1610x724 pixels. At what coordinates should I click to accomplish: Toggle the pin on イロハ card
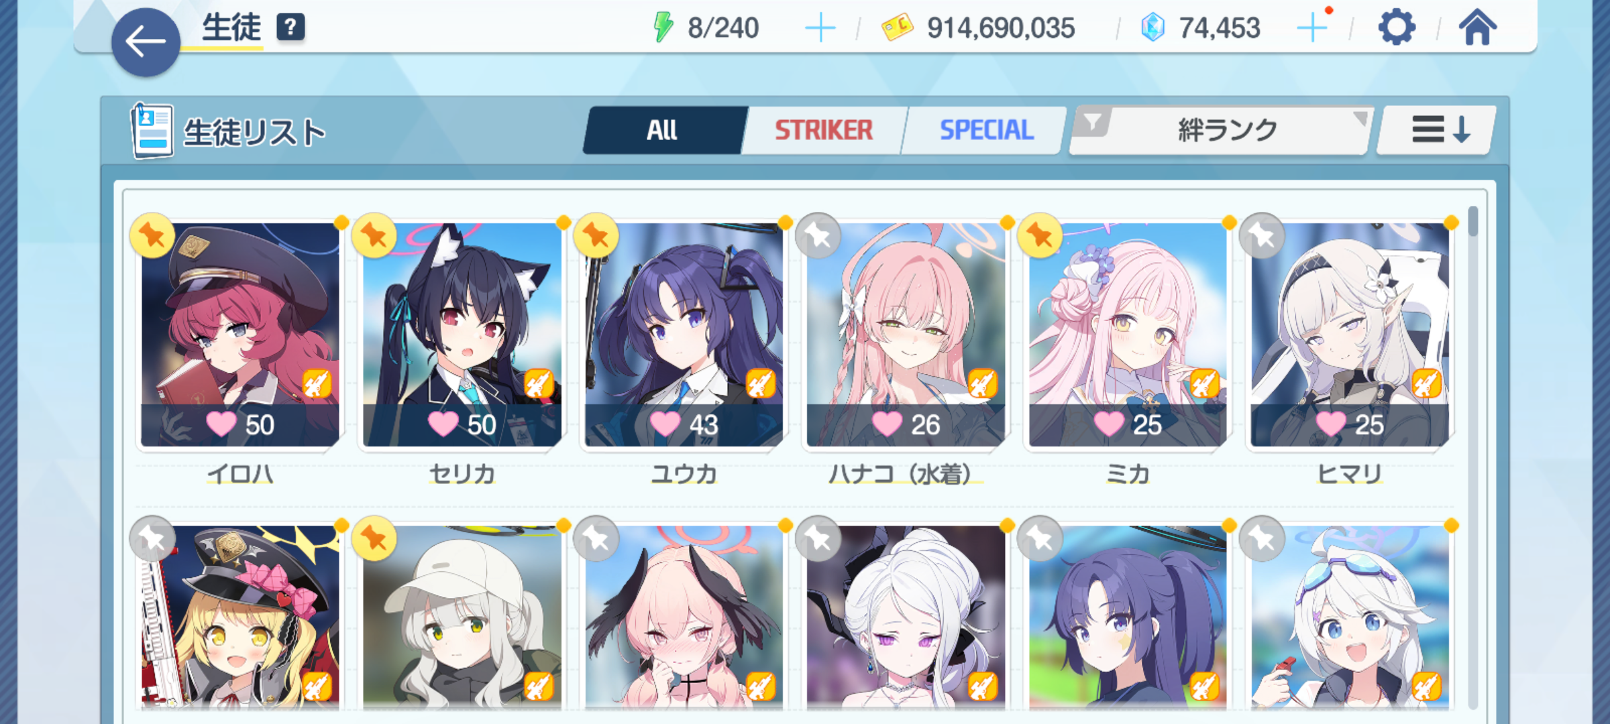[x=152, y=235]
